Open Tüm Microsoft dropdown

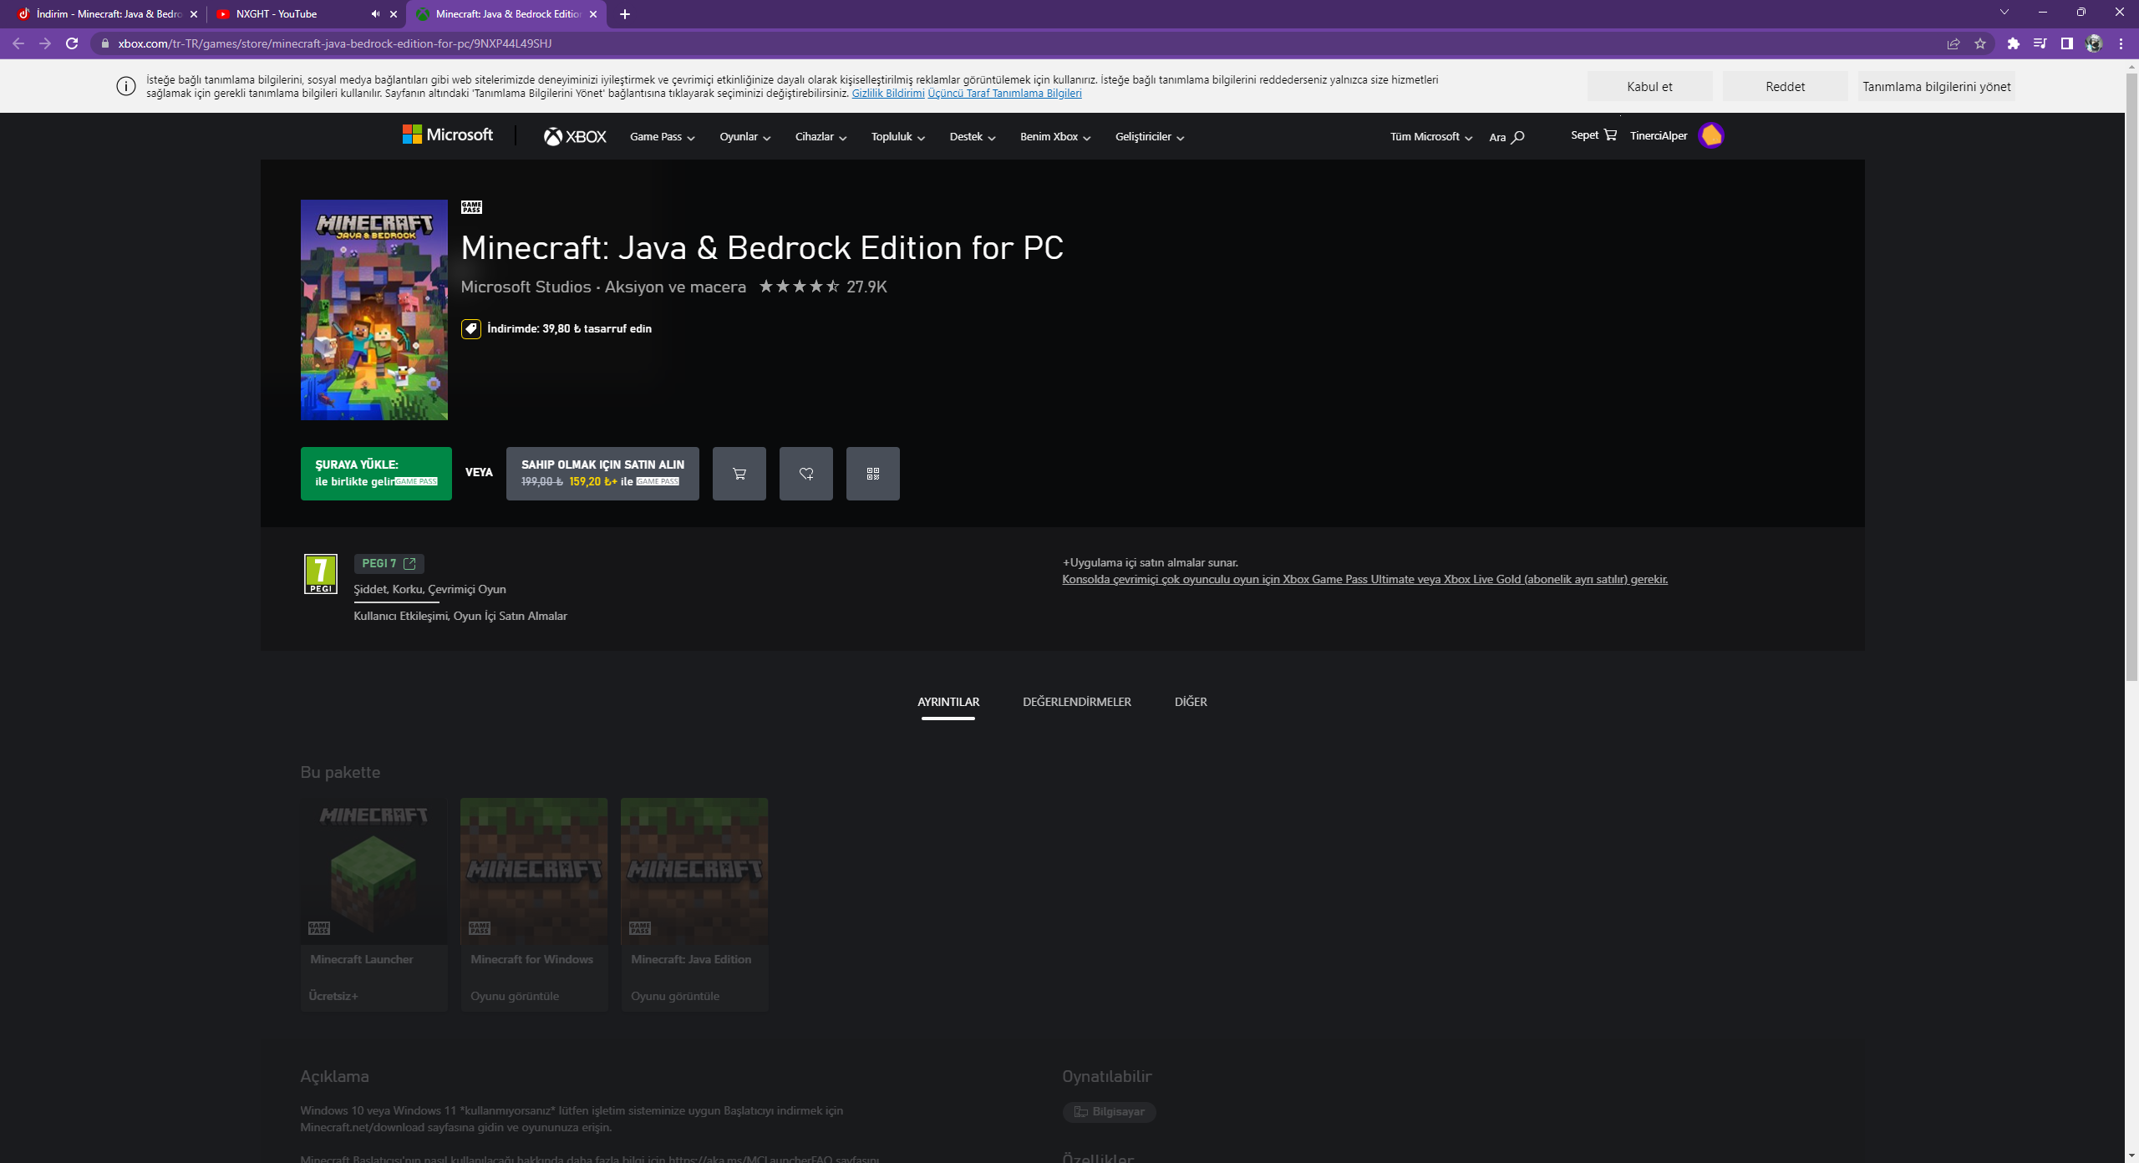tap(1430, 137)
